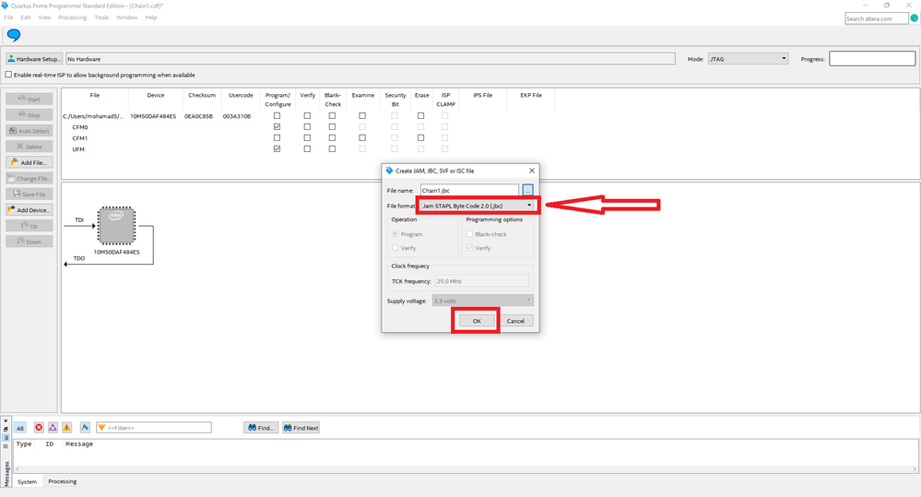The width and height of the screenshot is (921, 497).
Task: Move device Up in chain
Action: click(x=30, y=226)
